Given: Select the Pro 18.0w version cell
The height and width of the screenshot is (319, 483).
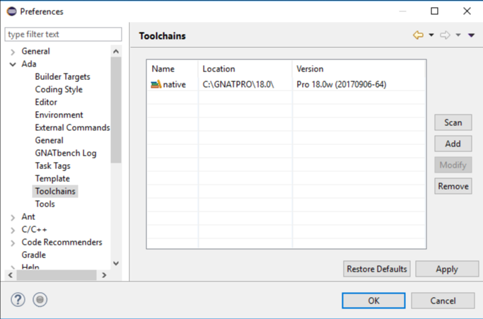Looking at the screenshot, I should 342,84.
